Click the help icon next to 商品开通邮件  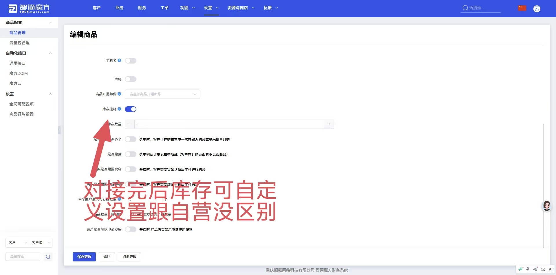point(119,94)
